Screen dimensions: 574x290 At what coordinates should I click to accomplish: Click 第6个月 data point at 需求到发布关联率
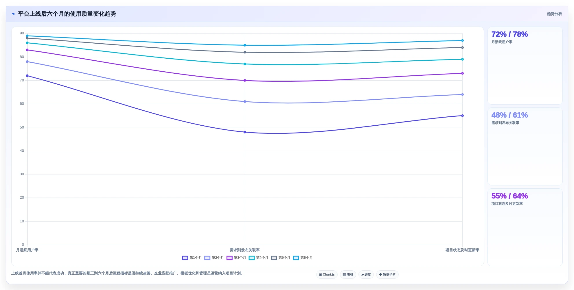(245, 45)
